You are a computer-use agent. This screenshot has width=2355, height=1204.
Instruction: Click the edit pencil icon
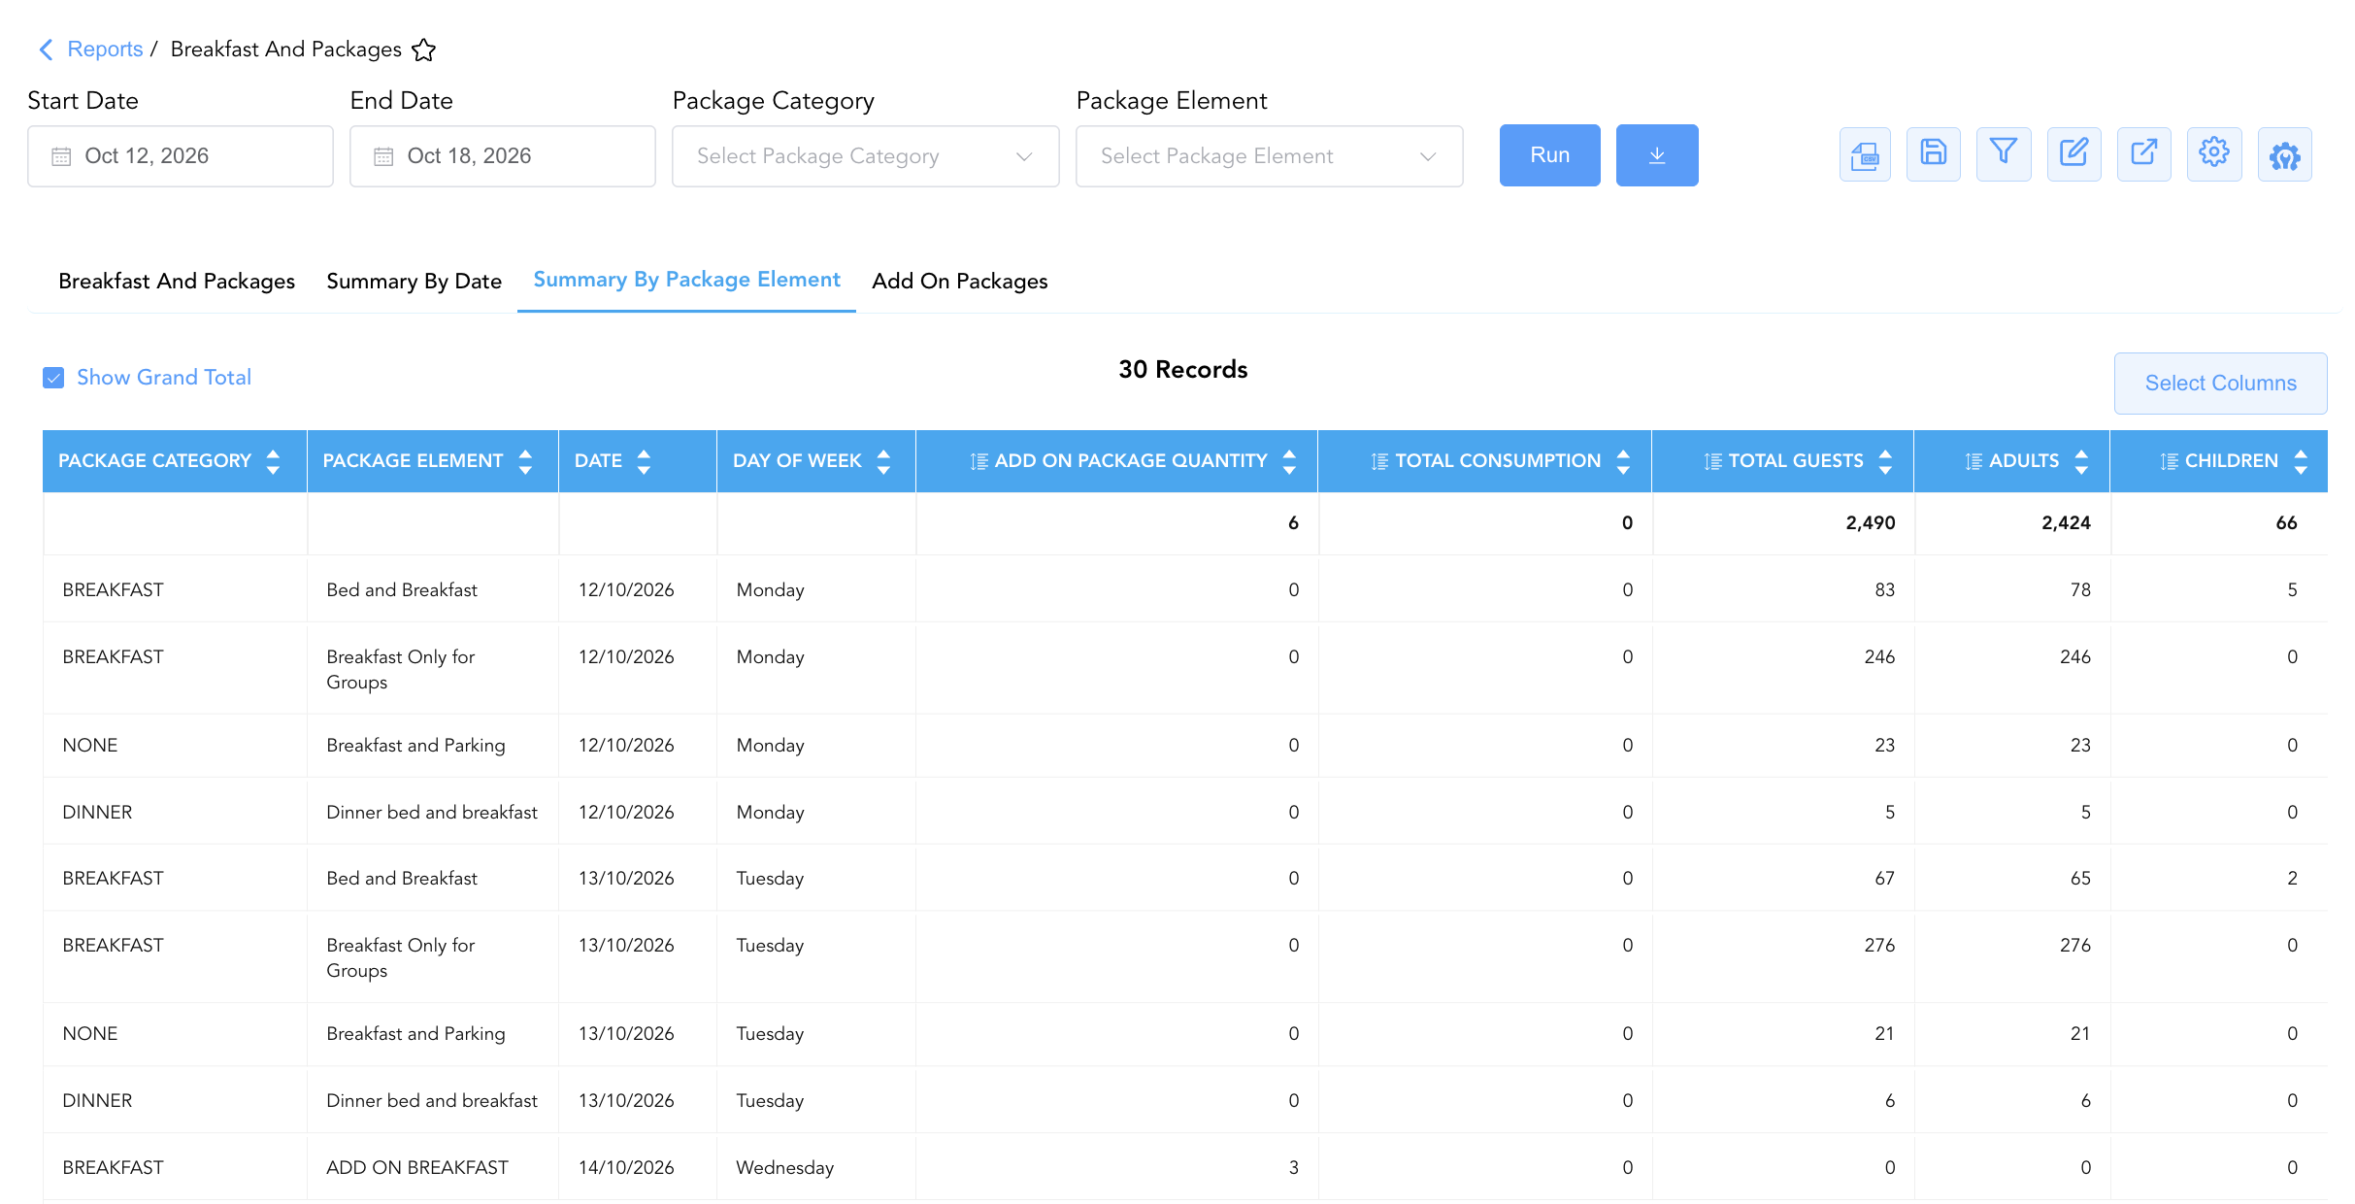[x=2074, y=154]
